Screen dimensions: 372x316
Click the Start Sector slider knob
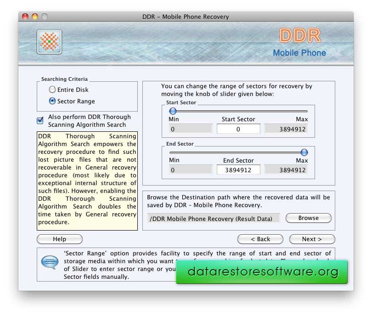173,111
